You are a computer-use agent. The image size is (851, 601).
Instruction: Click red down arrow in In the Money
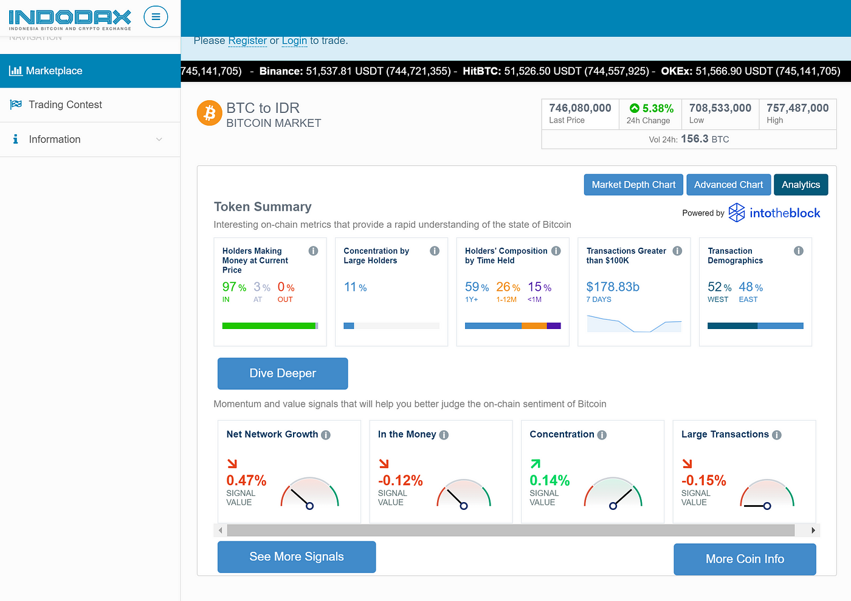point(384,464)
